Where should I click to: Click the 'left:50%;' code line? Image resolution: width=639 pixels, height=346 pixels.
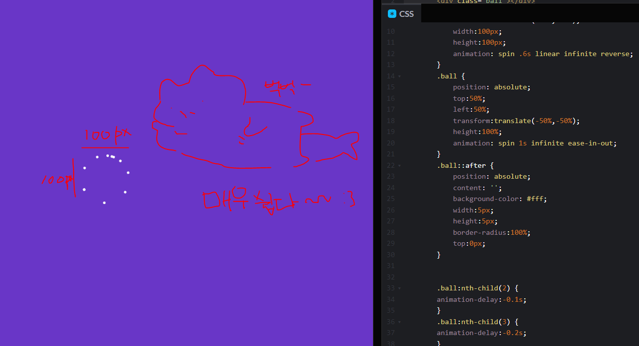(x=471, y=109)
